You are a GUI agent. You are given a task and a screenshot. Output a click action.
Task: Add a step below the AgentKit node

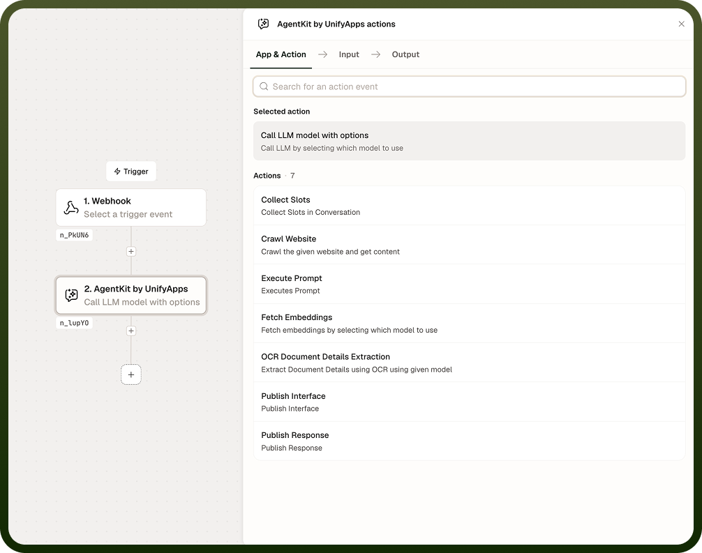(130, 331)
